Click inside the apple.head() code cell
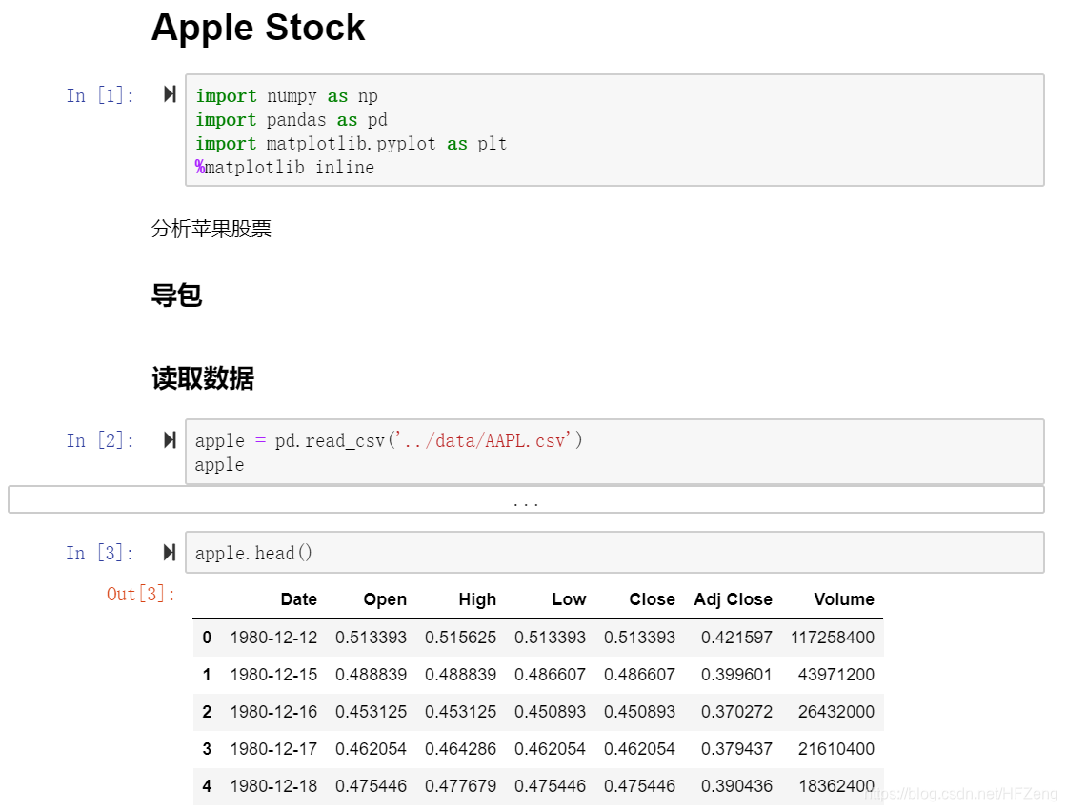 pyautogui.click(x=614, y=553)
